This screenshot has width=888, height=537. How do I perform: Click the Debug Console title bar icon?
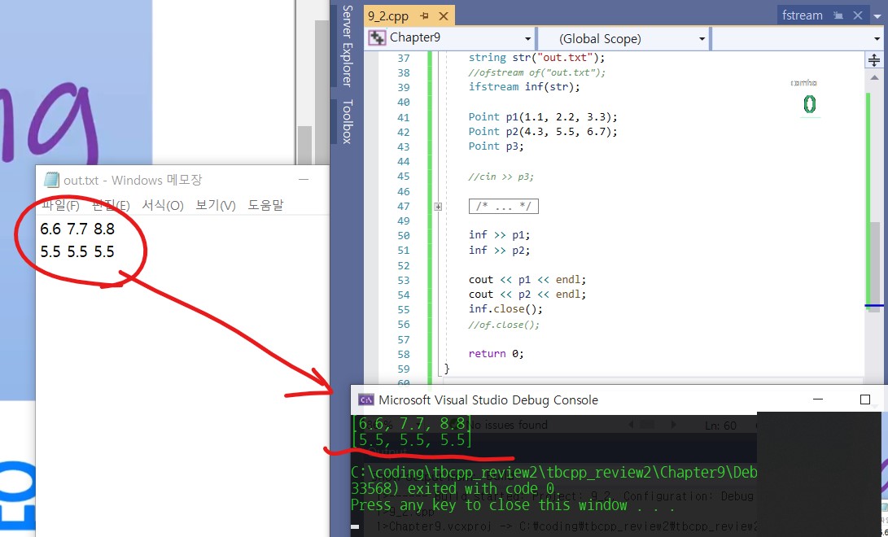(x=366, y=400)
